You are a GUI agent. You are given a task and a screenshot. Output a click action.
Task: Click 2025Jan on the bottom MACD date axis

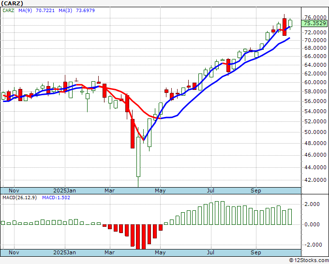point(65,252)
